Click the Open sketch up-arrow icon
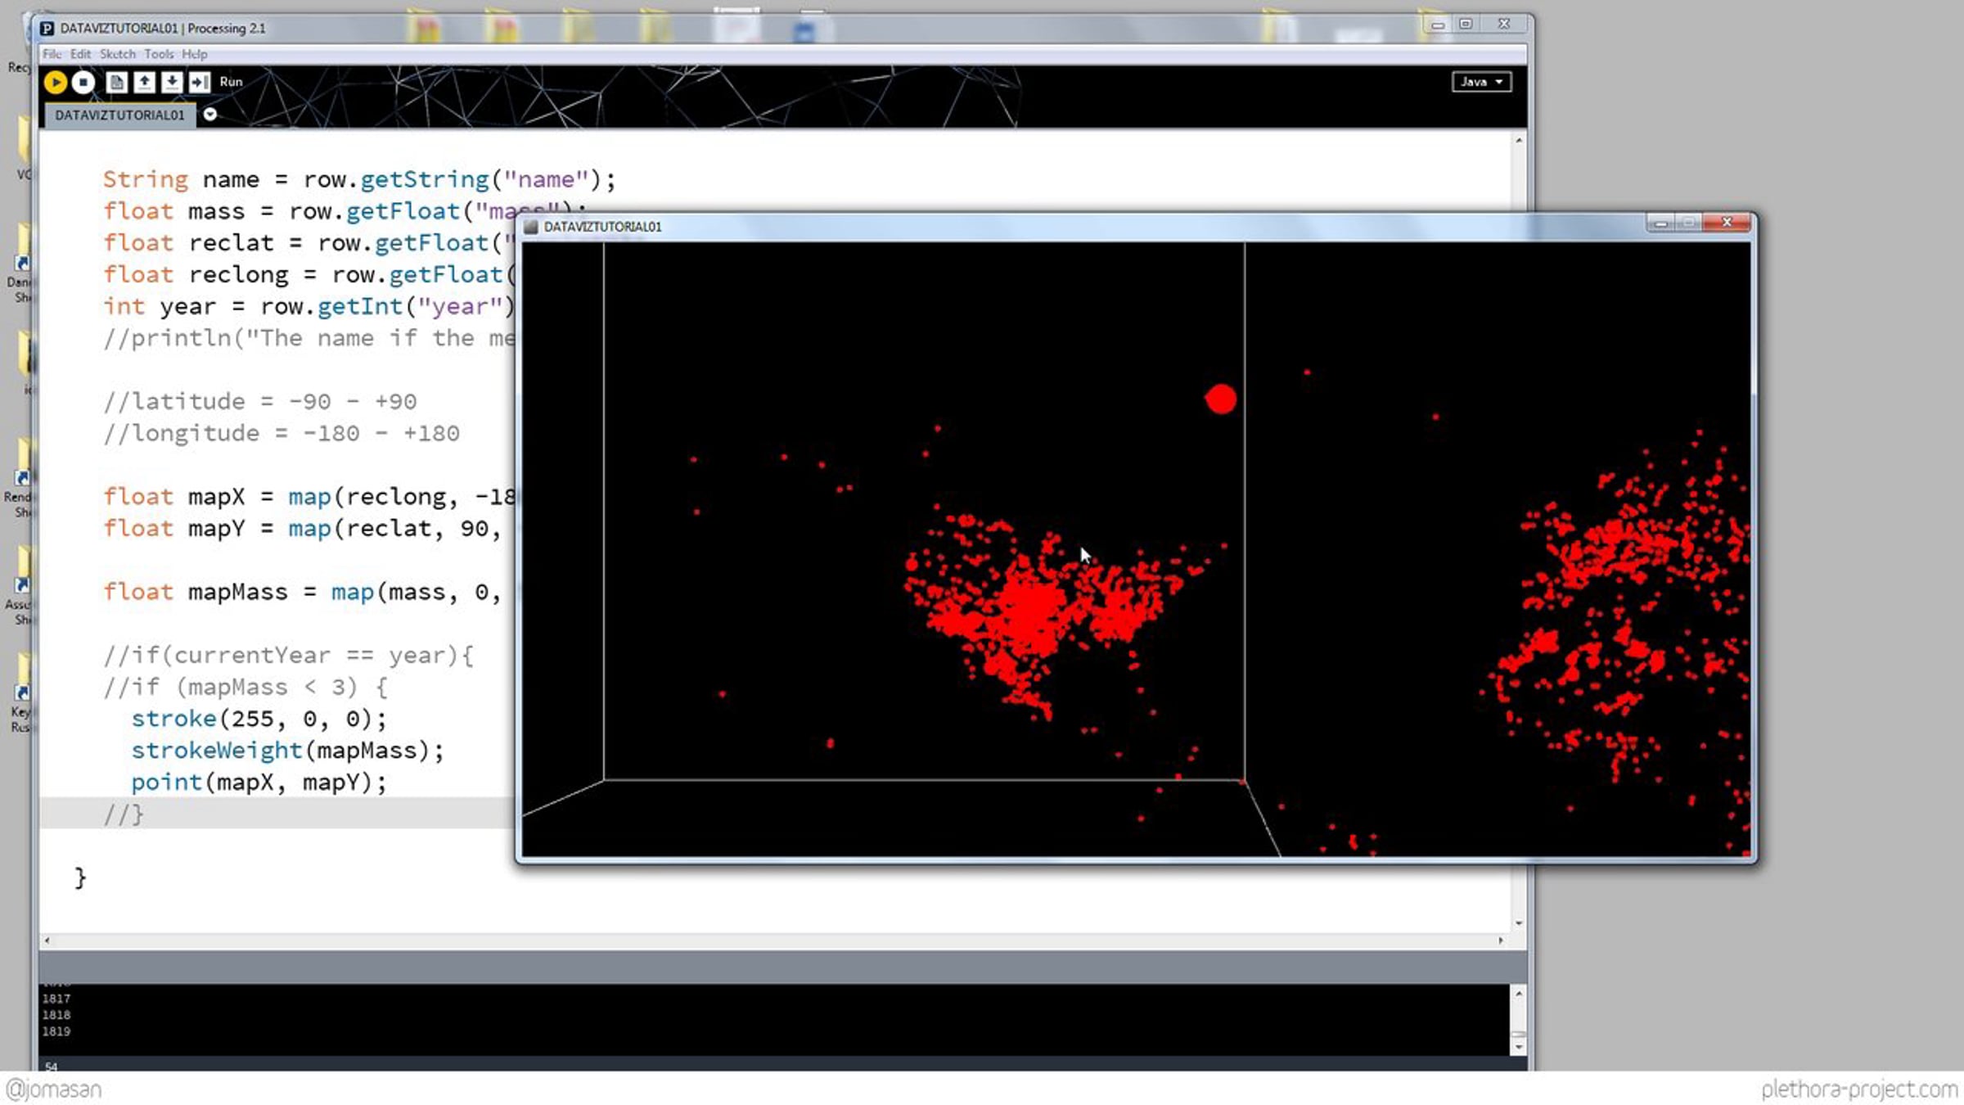This screenshot has width=1964, height=1105. 144,82
